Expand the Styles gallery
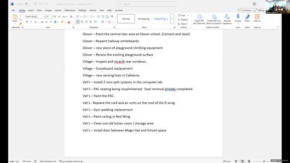 172,19
